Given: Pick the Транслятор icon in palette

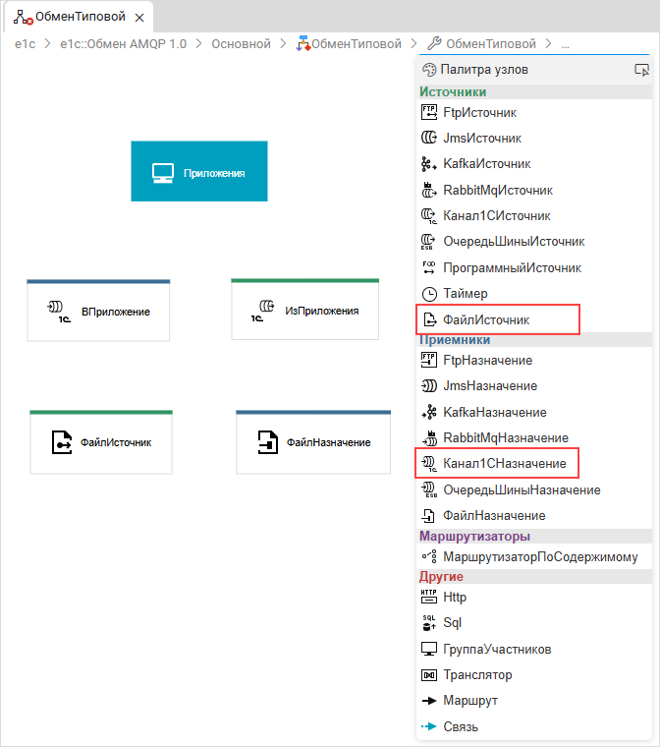Looking at the screenshot, I should click(428, 675).
